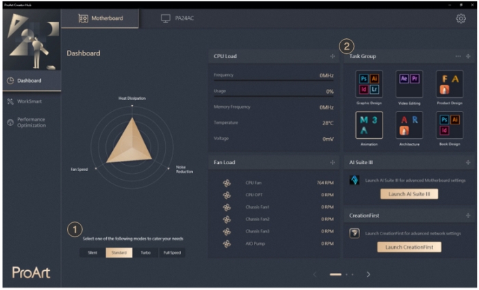Click Launch CreationFirst button
This screenshot has height=290, width=479.
coord(409,247)
